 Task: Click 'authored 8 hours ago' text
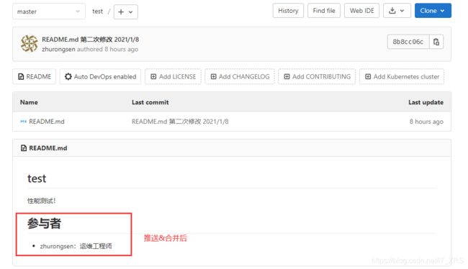click(x=107, y=49)
